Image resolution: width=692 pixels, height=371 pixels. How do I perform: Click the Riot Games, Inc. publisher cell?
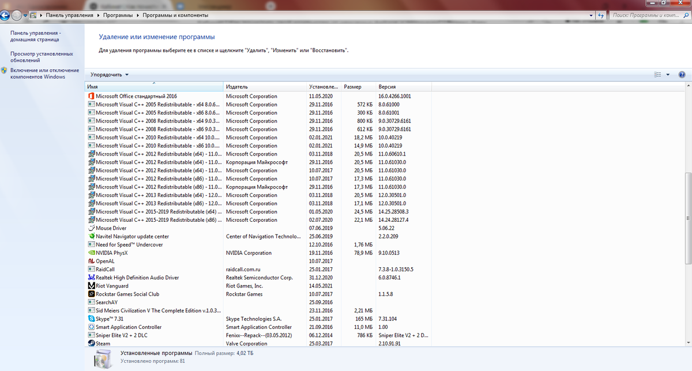[x=245, y=286]
